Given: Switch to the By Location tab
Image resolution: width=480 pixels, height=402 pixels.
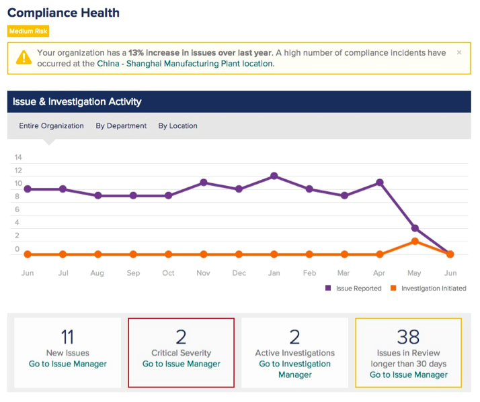Looking at the screenshot, I should (178, 126).
